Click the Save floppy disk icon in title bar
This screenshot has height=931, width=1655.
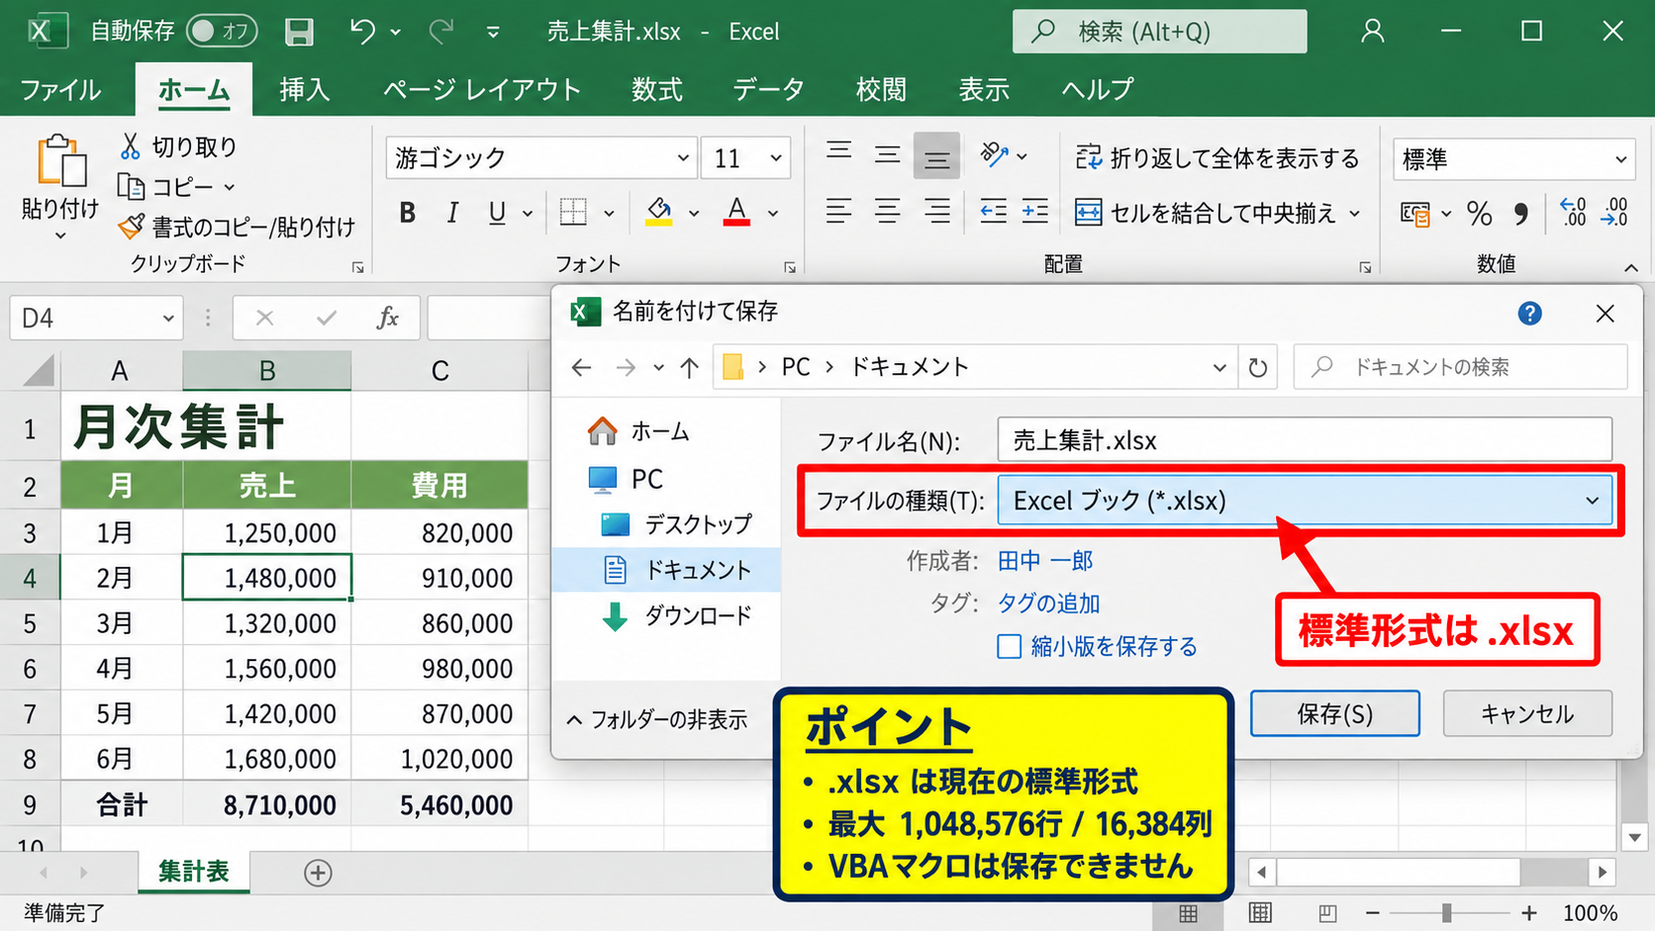(299, 32)
